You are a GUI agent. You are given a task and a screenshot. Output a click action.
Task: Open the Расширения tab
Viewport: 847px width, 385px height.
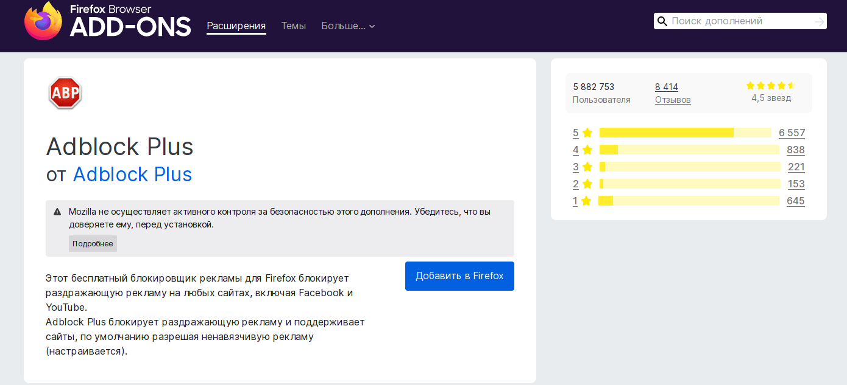pyautogui.click(x=236, y=26)
